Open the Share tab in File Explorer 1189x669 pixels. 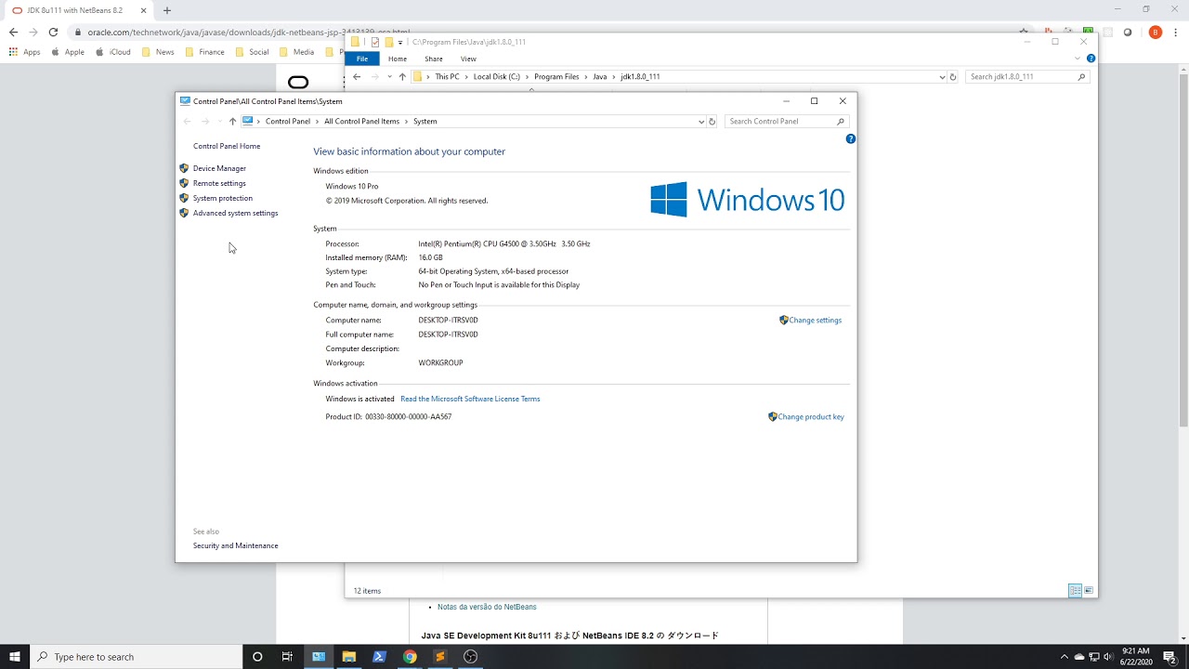(434, 59)
